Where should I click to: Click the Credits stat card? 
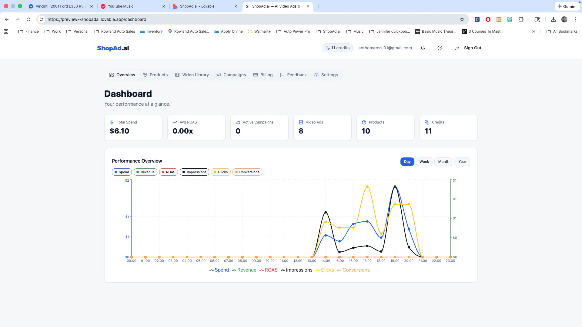[x=449, y=128]
